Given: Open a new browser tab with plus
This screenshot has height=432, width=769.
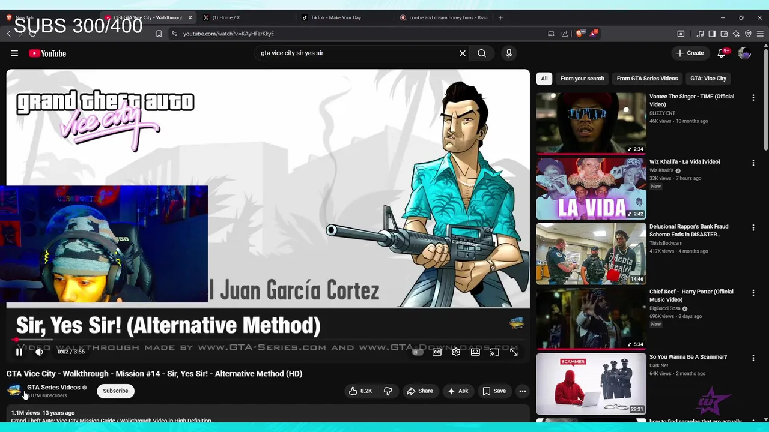Looking at the screenshot, I should [500, 17].
